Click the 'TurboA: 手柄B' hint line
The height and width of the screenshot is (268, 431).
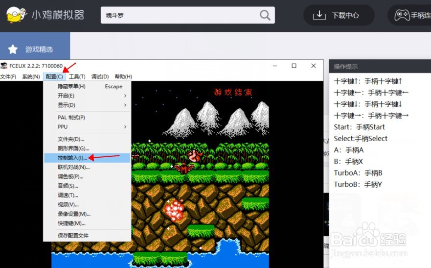pos(358,173)
